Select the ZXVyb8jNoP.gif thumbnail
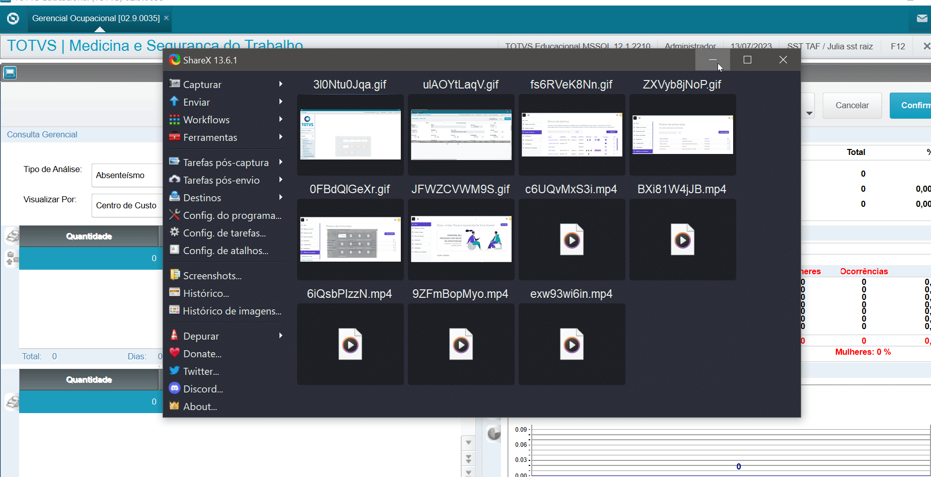931x477 pixels. (x=682, y=134)
